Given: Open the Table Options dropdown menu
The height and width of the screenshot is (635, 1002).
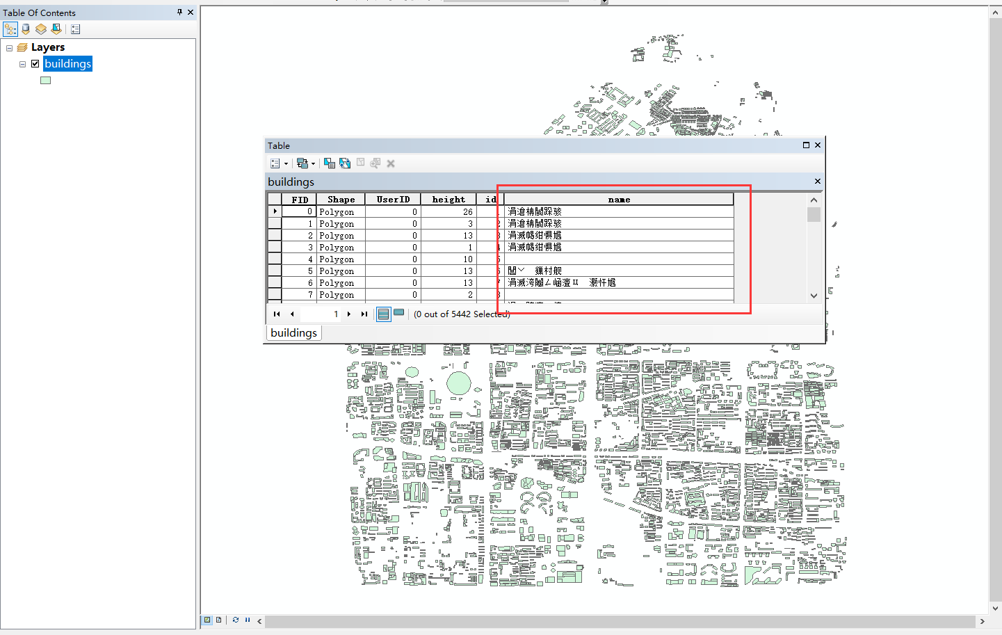Looking at the screenshot, I should [x=276, y=163].
